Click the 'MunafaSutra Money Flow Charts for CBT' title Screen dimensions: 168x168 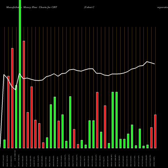click(32, 7)
